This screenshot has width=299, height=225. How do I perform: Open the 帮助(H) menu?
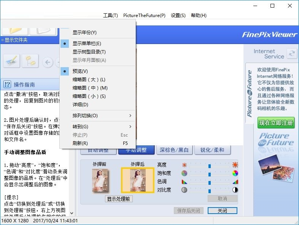click(x=199, y=16)
